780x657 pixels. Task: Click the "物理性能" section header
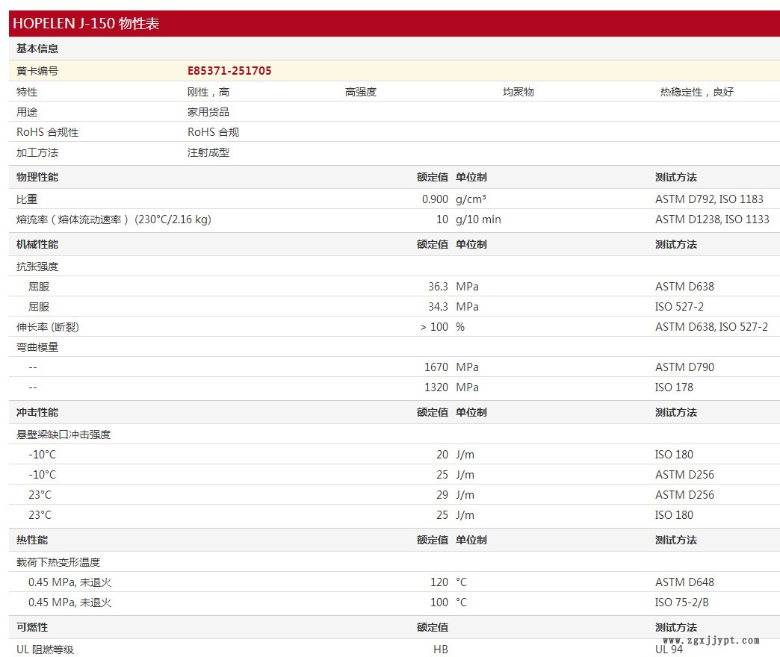tap(37, 178)
